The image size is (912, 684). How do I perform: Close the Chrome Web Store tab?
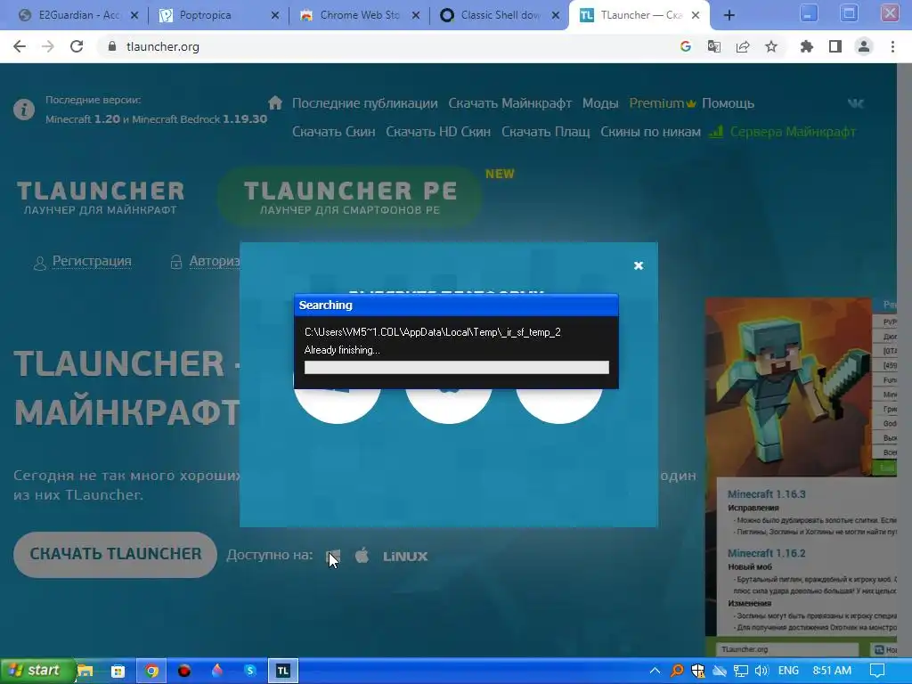[416, 15]
